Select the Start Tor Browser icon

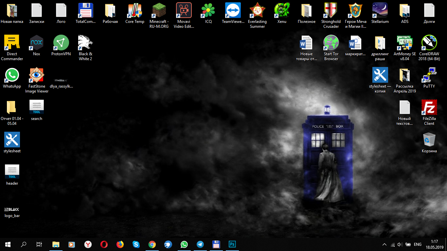[331, 43]
